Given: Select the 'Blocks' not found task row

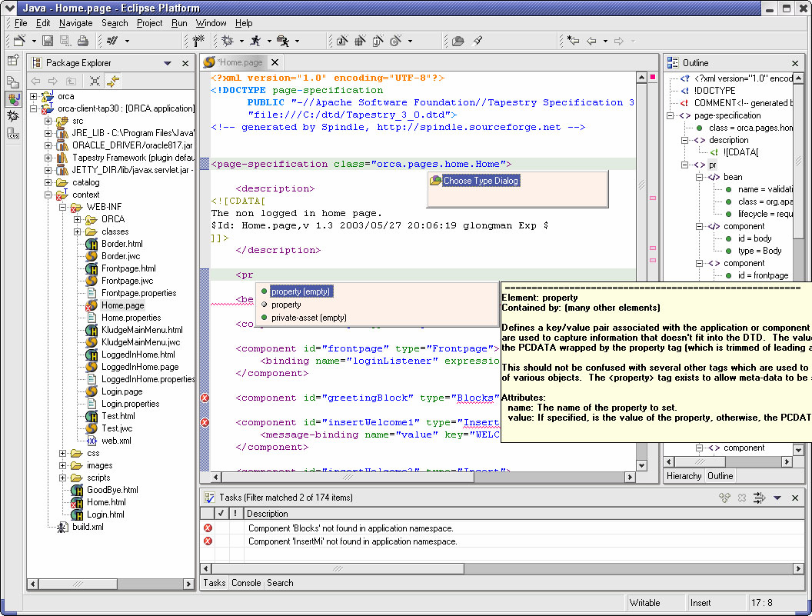Looking at the screenshot, I should tap(502, 528).
